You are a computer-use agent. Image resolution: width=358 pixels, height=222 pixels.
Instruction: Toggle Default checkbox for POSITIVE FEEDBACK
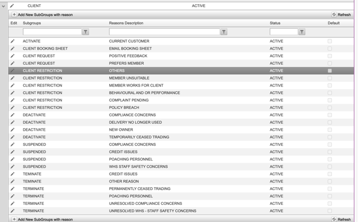click(330, 56)
